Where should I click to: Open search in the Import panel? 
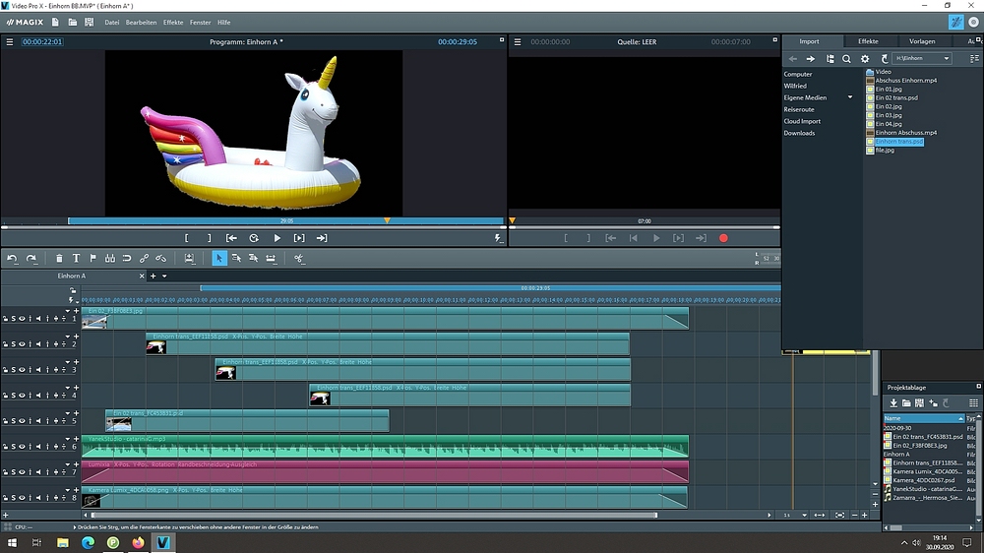(846, 58)
